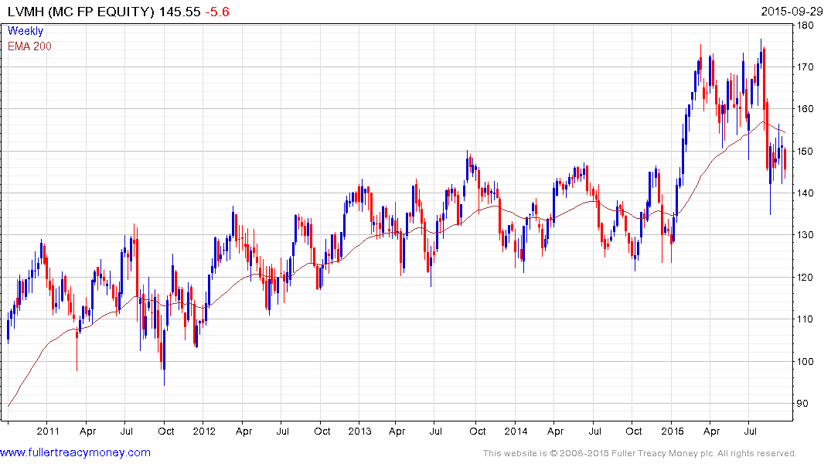831x464 pixels.
Task: Click the 2013 year label on time axis
Action: coord(360,431)
